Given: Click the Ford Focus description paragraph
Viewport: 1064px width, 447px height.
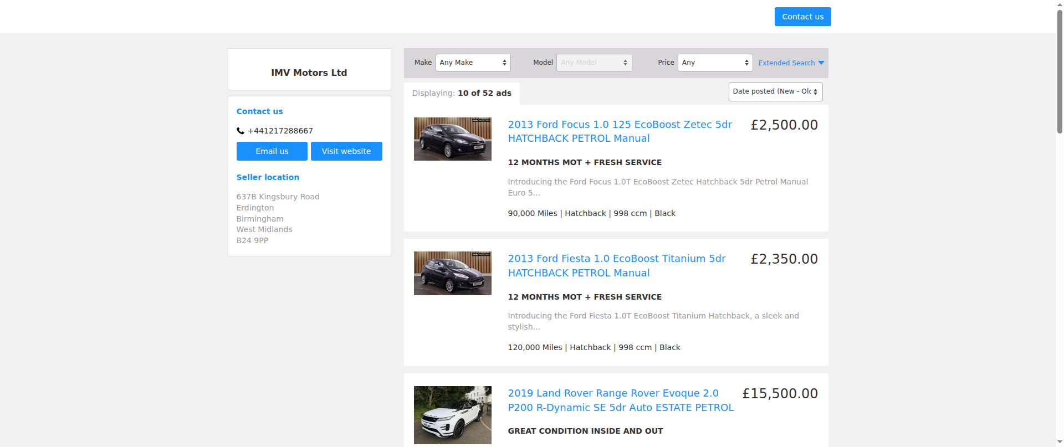Looking at the screenshot, I should (x=658, y=187).
